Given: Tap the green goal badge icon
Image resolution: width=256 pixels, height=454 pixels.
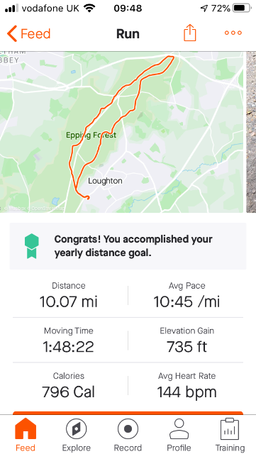Looking at the screenshot, I should point(32,246).
